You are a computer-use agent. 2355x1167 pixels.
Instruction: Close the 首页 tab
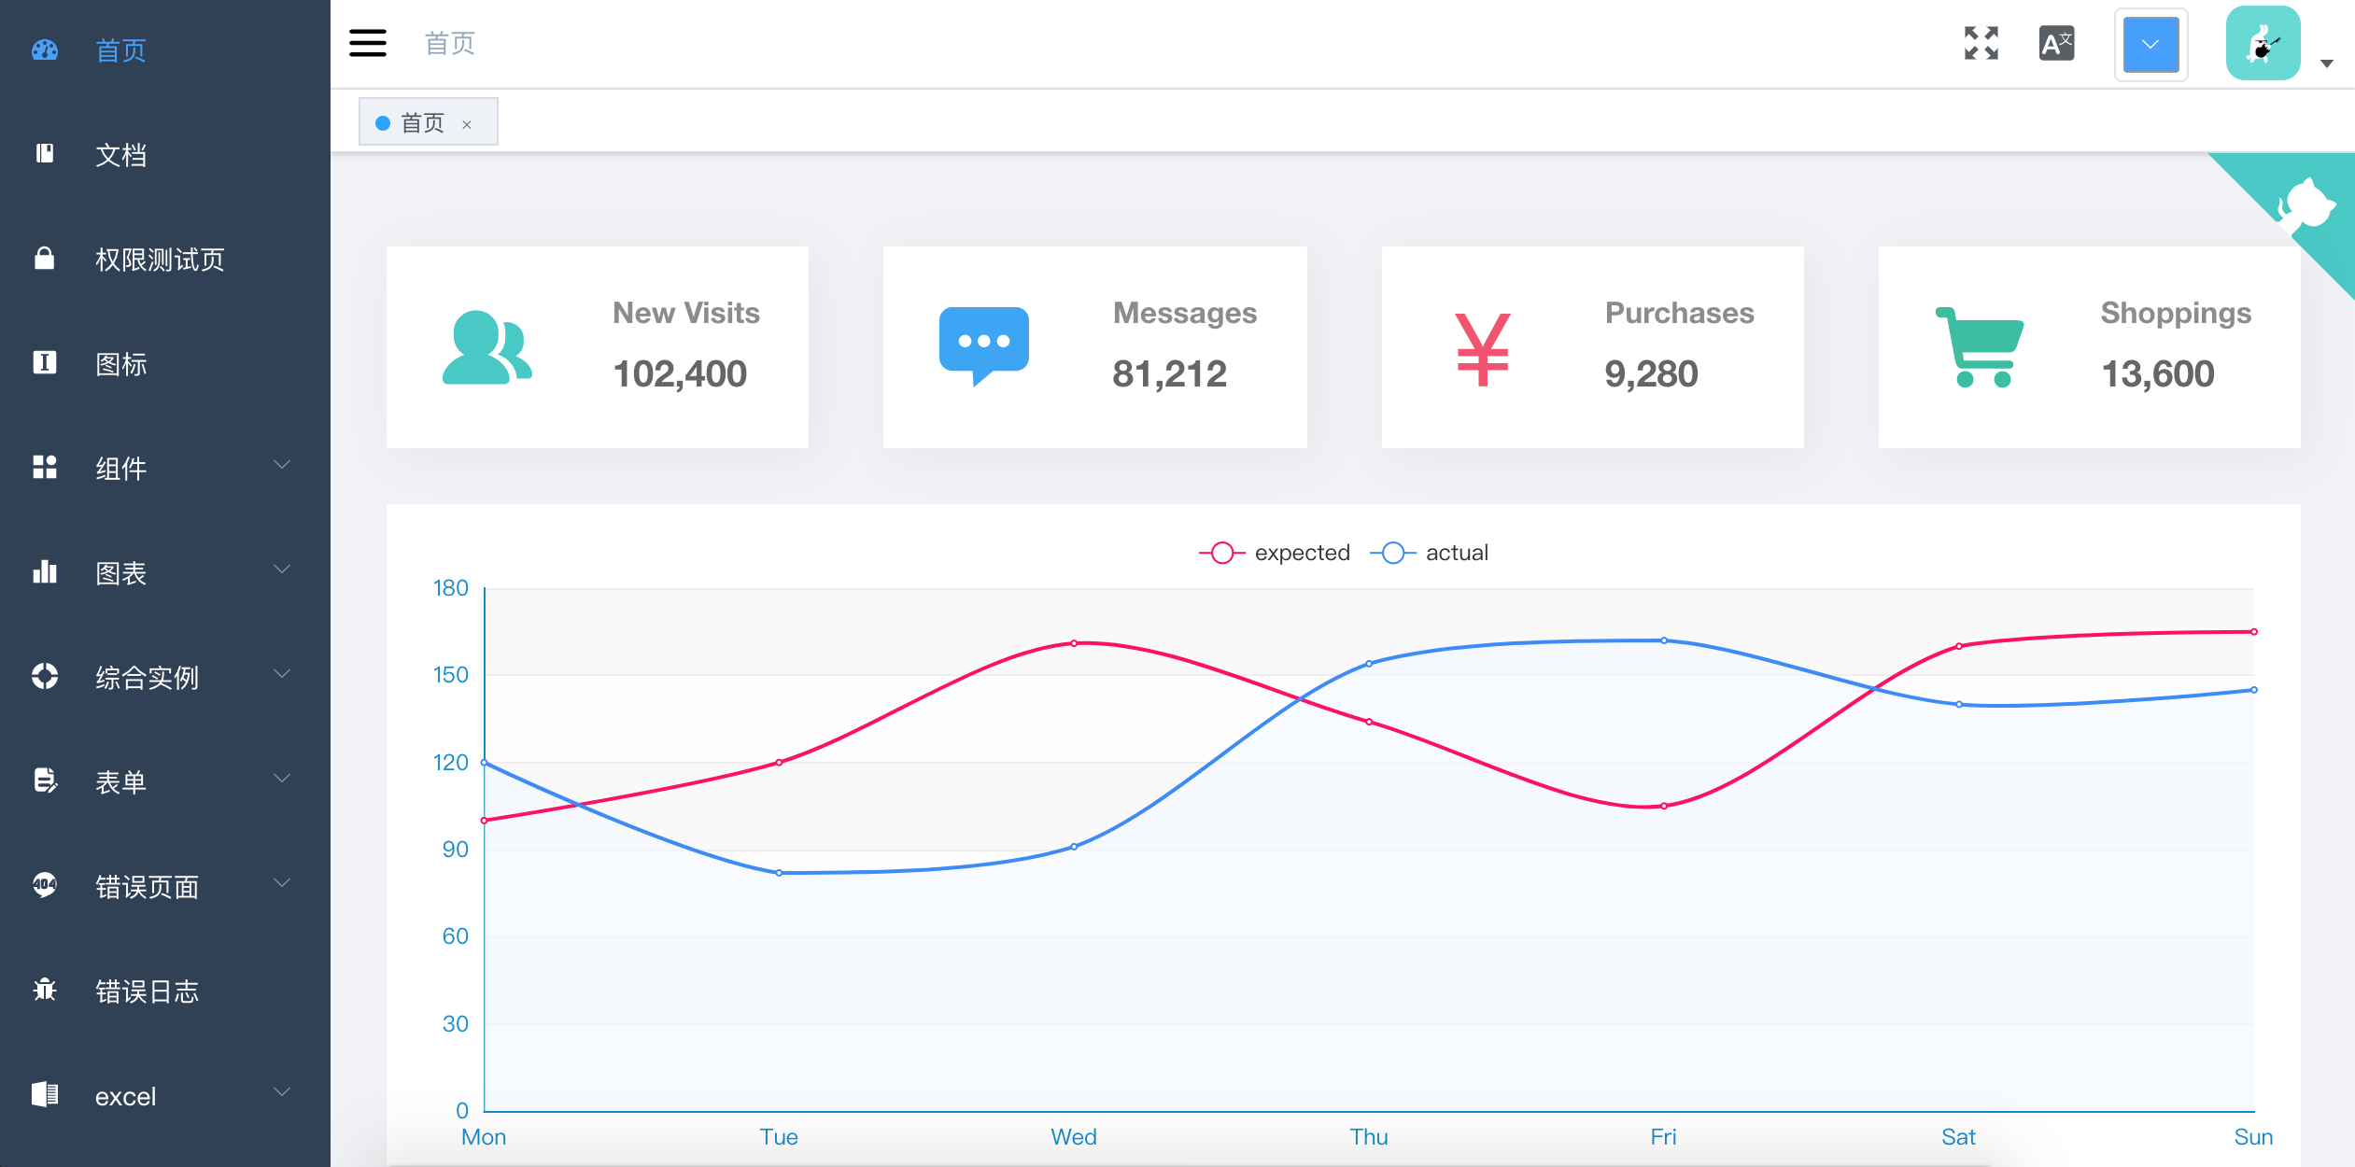click(467, 123)
